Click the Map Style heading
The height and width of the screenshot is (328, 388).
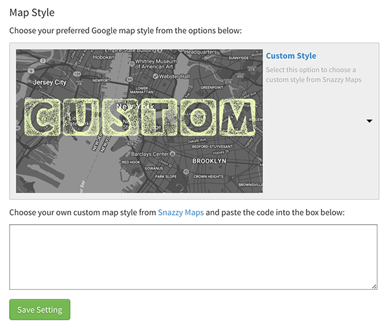pyautogui.click(x=32, y=13)
